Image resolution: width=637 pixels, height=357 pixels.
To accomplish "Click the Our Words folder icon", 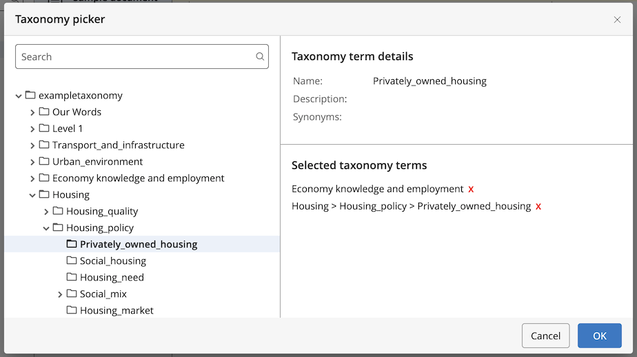I will point(44,112).
